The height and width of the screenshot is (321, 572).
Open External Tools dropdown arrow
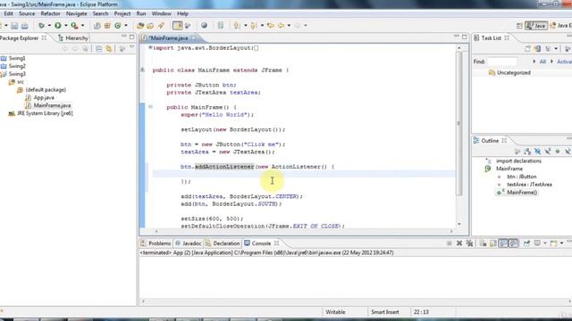(x=82, y=26)
